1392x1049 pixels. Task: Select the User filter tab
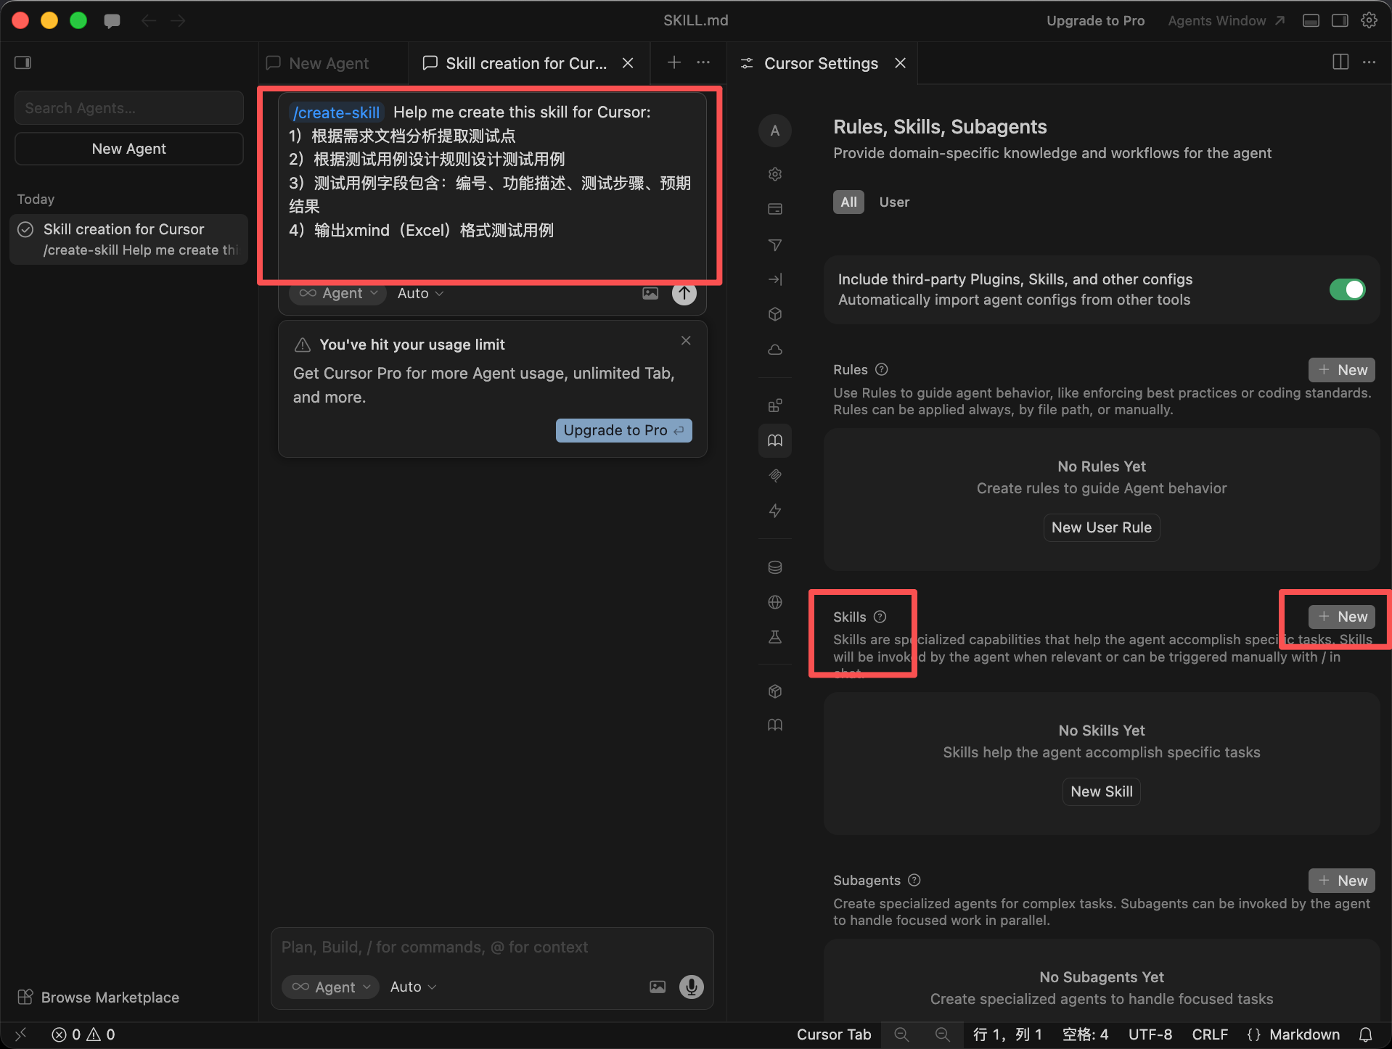pos(894,202)
